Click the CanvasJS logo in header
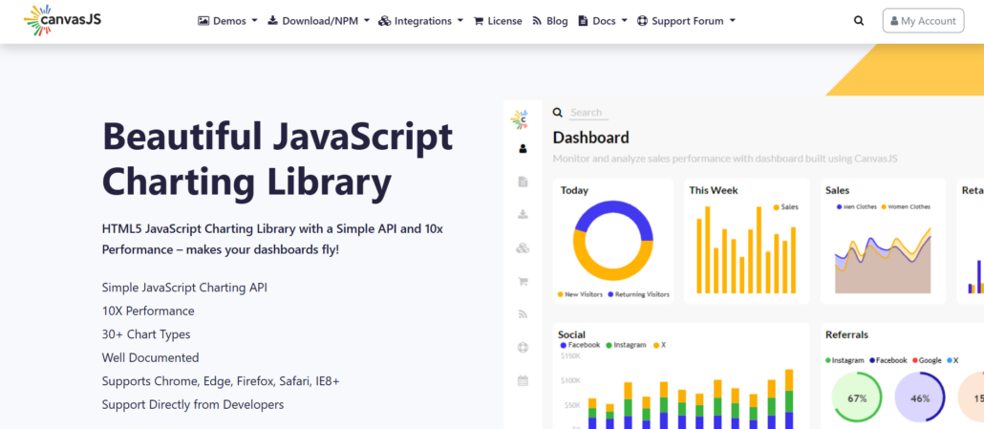Screen dimensions: 984x429 (x=62, y=20)
